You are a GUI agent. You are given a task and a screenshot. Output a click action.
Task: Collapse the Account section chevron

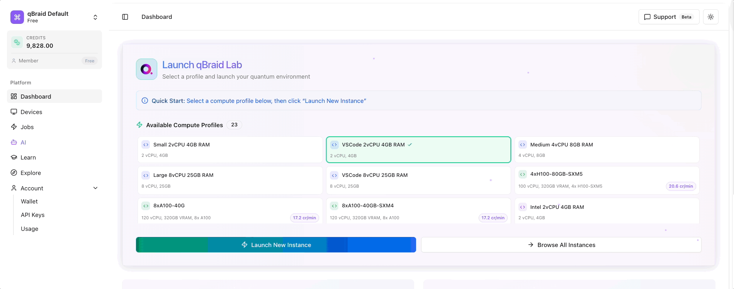click(x=95, y=188)
